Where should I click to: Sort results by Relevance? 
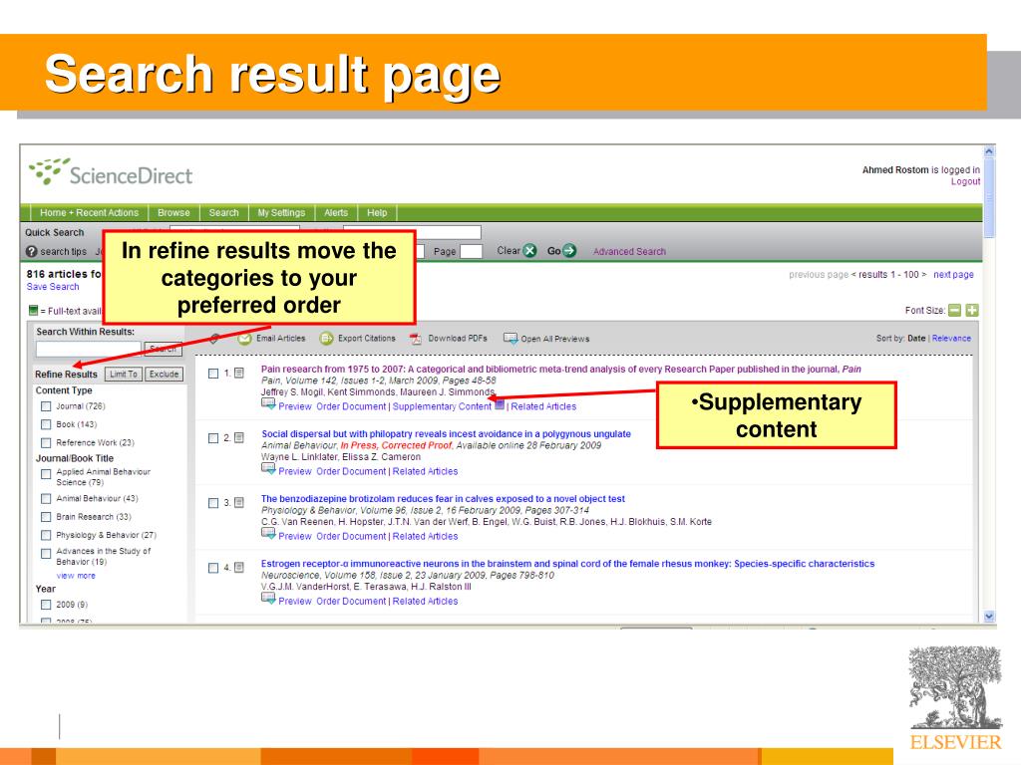click(x=951, y=339)
